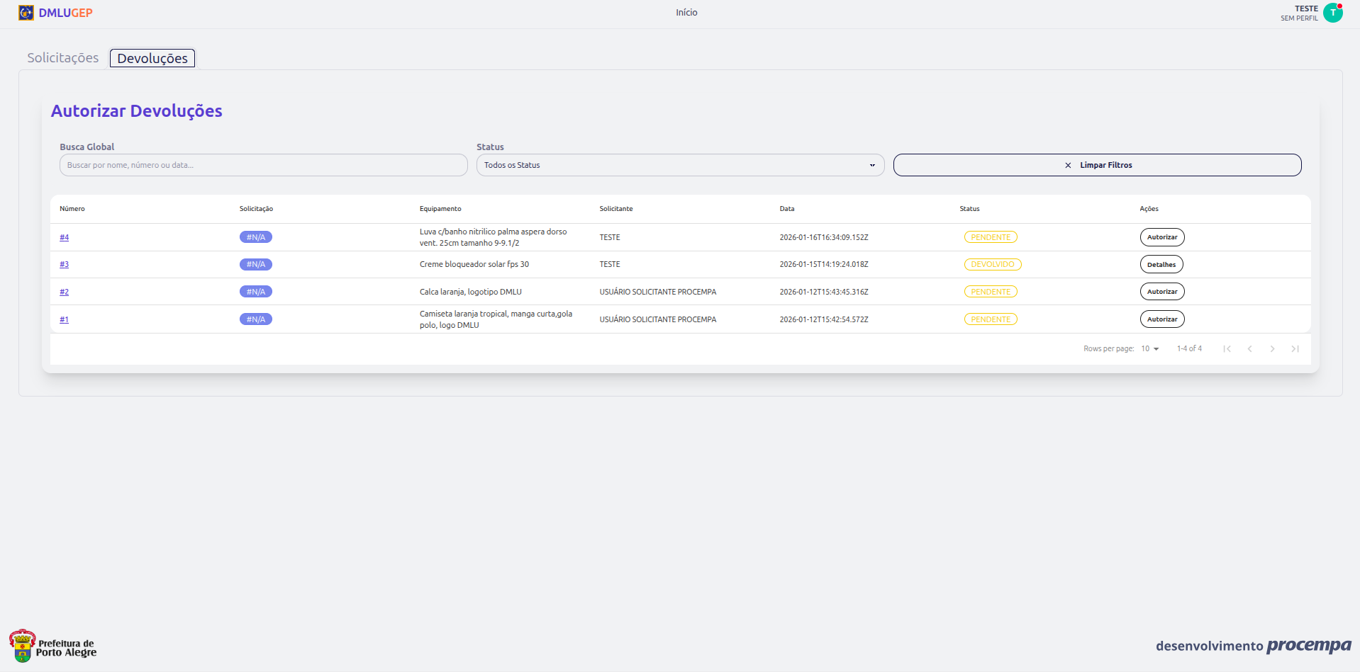Click the Prefeitura de Porto Alegre crest

coord(23,646)
